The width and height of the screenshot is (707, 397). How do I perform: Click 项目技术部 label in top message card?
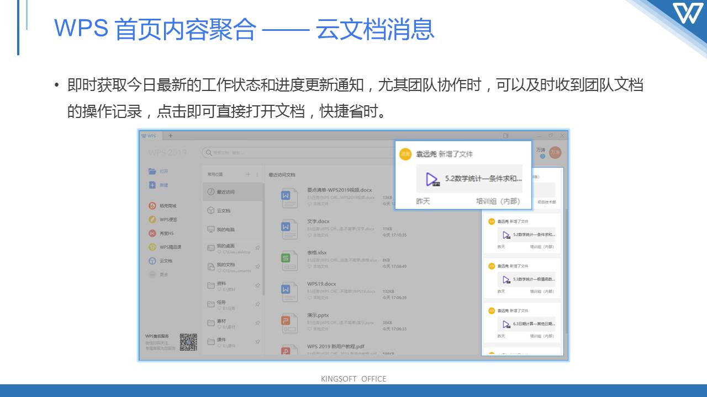pyautogui.click(x=547, y=202)
